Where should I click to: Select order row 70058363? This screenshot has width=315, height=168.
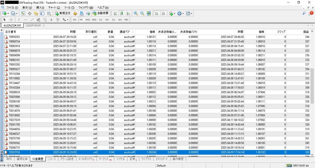(x=14, y=37)
